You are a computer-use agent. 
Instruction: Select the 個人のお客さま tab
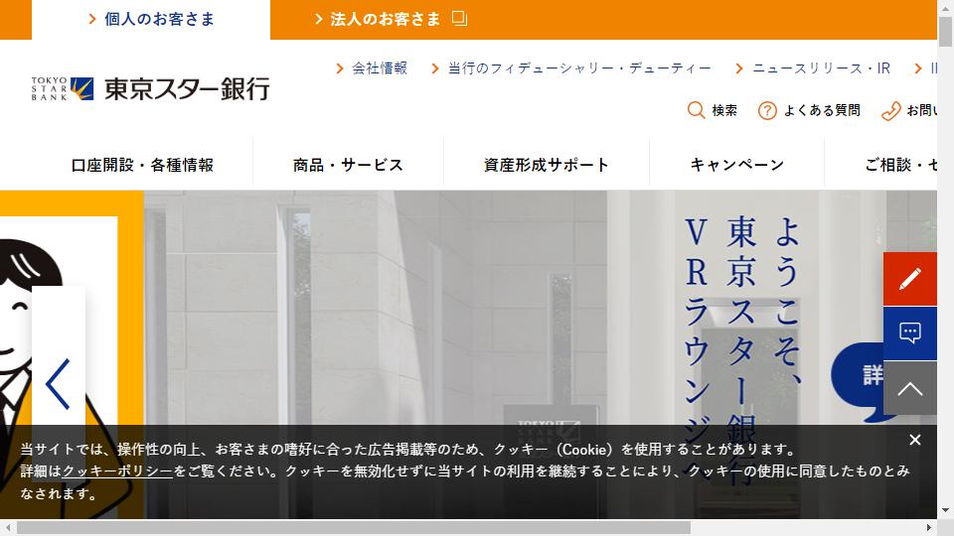(x=151, y=20)
